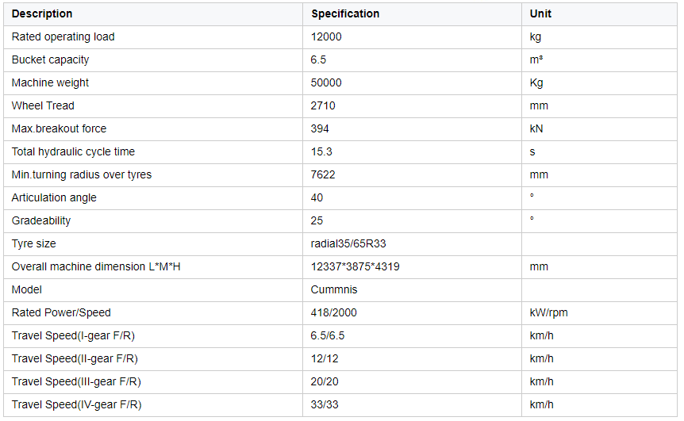Click the 50000 machine weight value

pos(326,82)
